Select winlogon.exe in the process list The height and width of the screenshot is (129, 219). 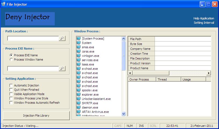pyautogui.click(x=90, y=56)
